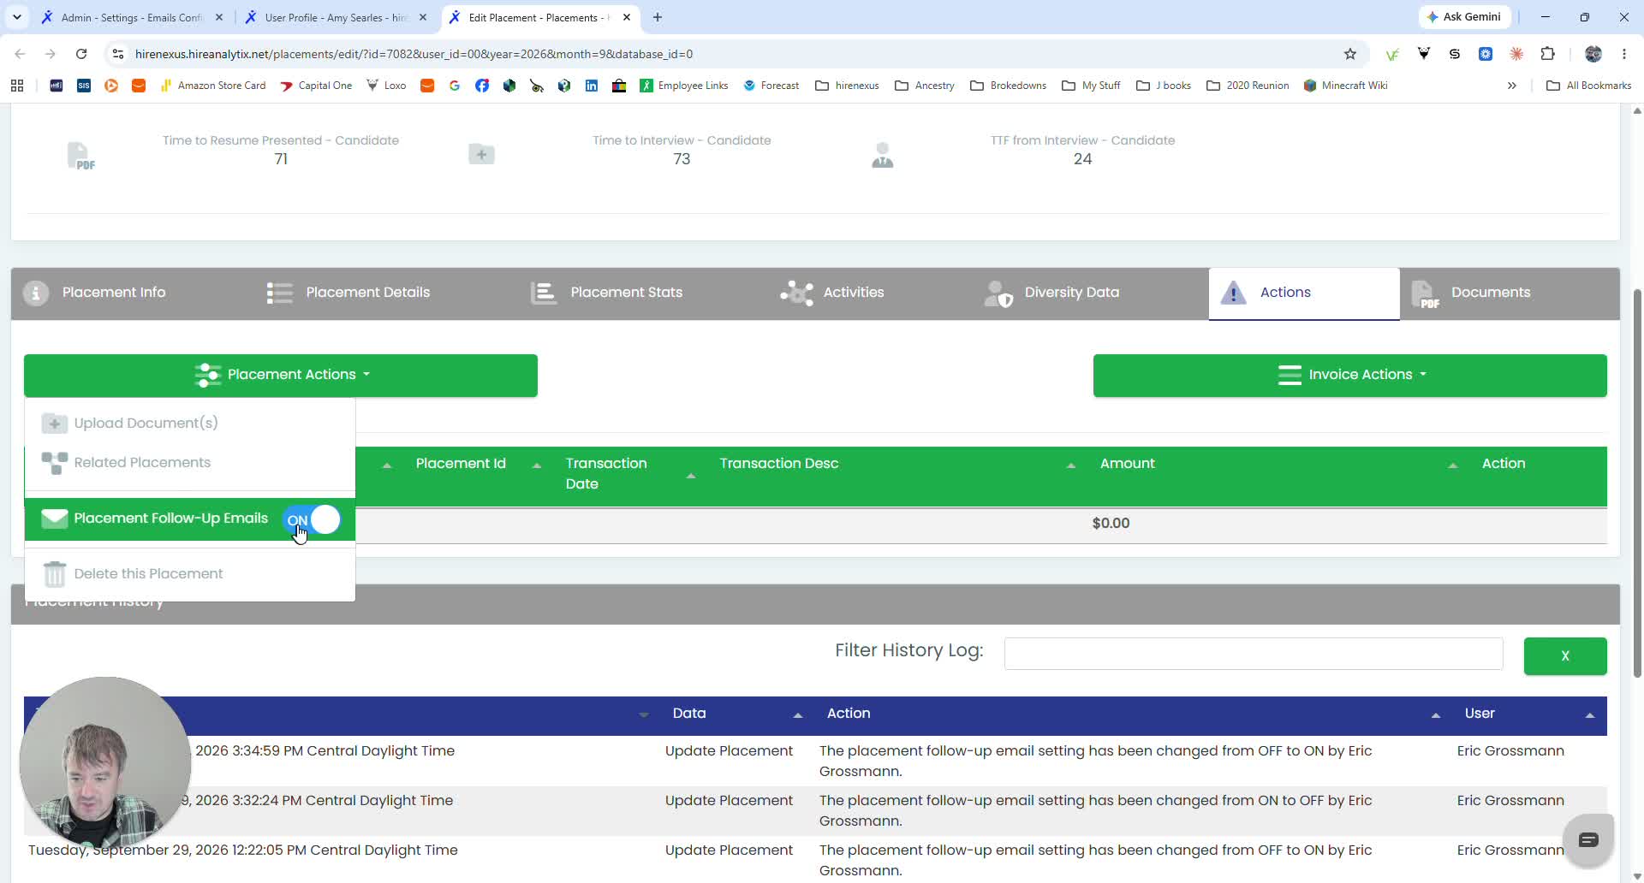The width and height of the screenshot is (1644, 883).
Task: Open the chat widget icon
Action: tap(1588, 840)
